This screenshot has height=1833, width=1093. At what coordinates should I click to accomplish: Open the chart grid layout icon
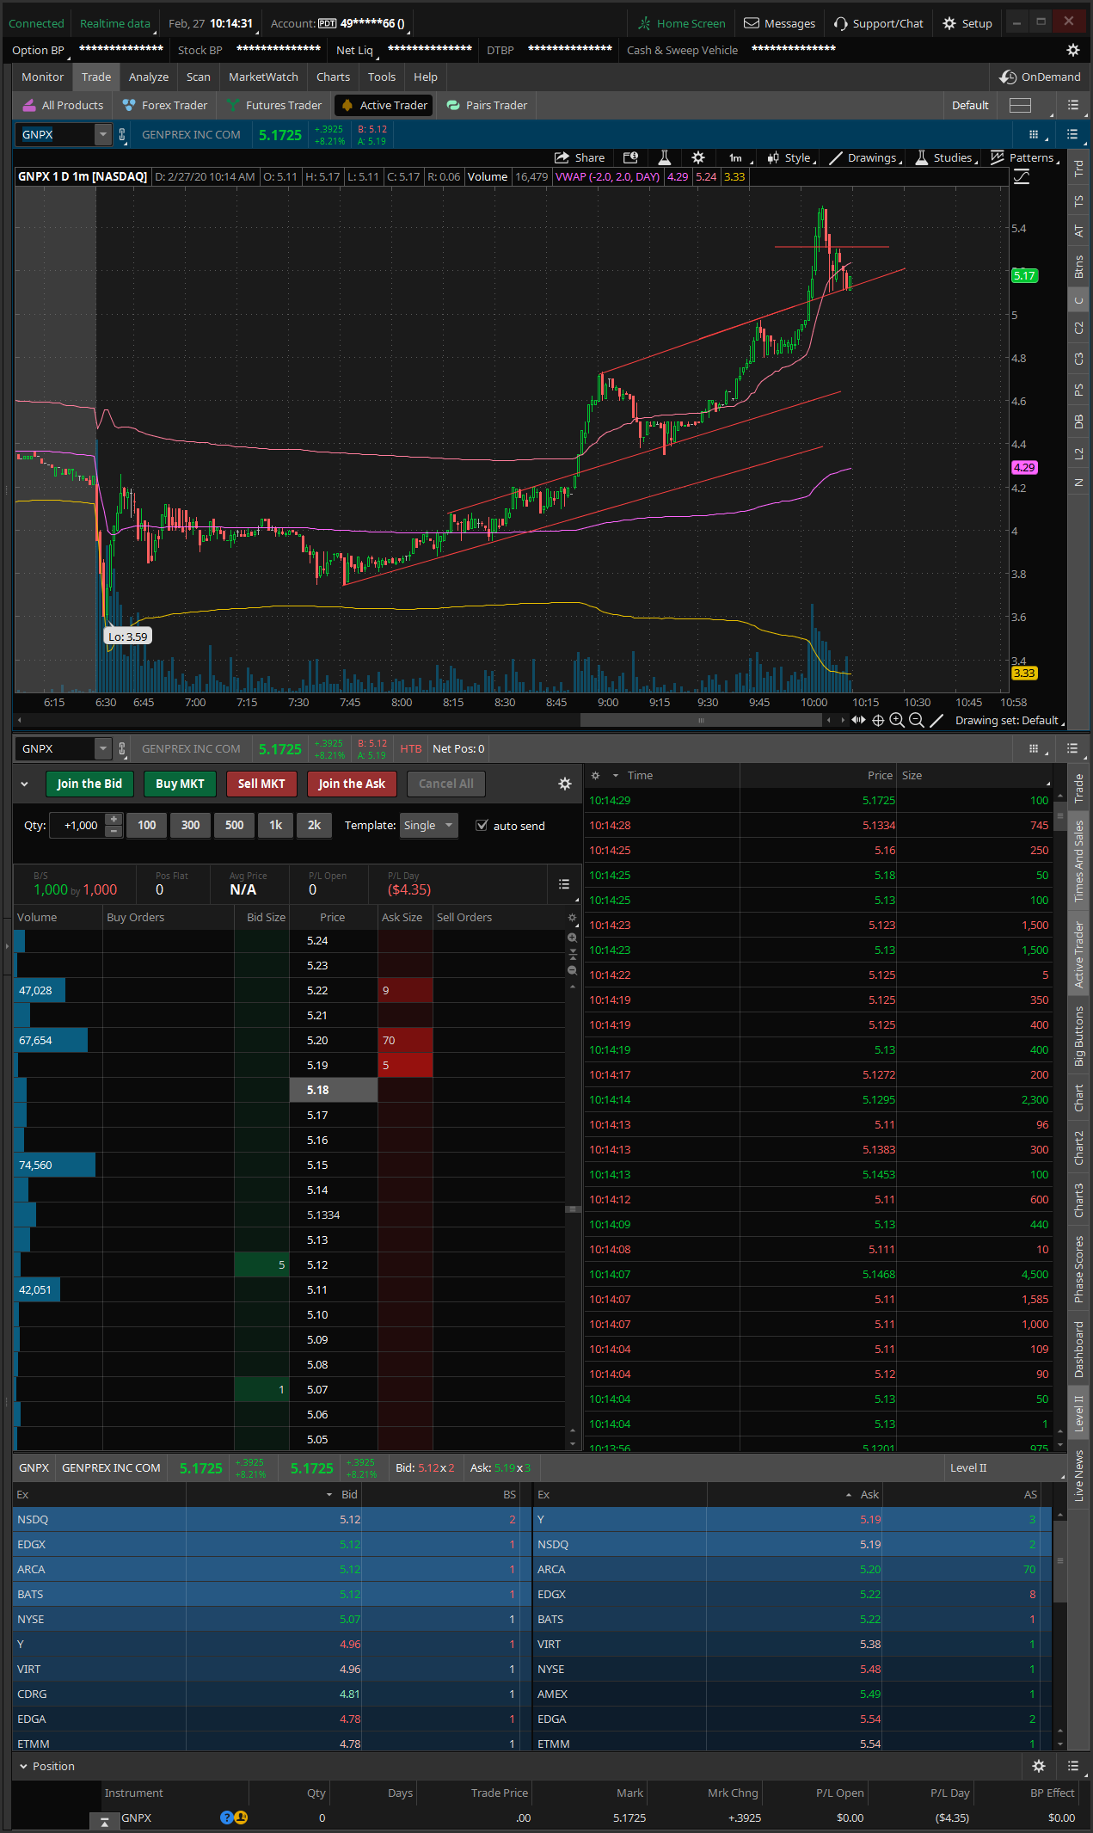(1034, 134)
